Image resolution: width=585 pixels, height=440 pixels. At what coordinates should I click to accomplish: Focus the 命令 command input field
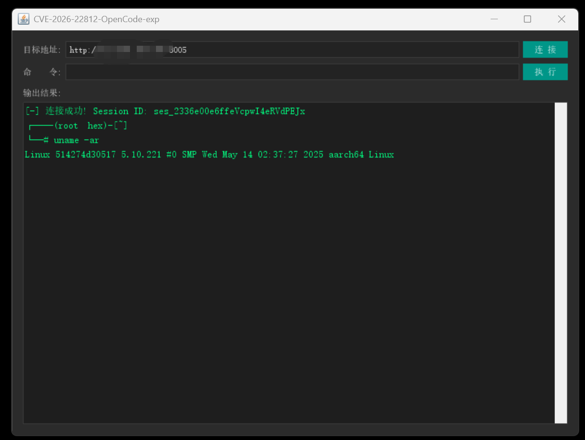pyautogui.click(x=292, y=72)
